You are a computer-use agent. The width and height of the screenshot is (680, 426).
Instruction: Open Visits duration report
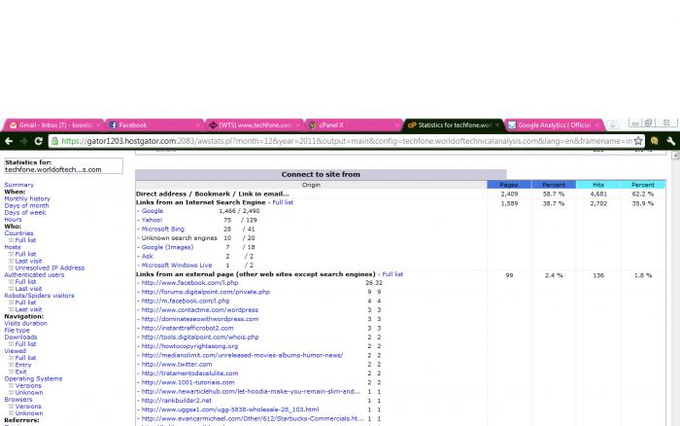(25, 323)
